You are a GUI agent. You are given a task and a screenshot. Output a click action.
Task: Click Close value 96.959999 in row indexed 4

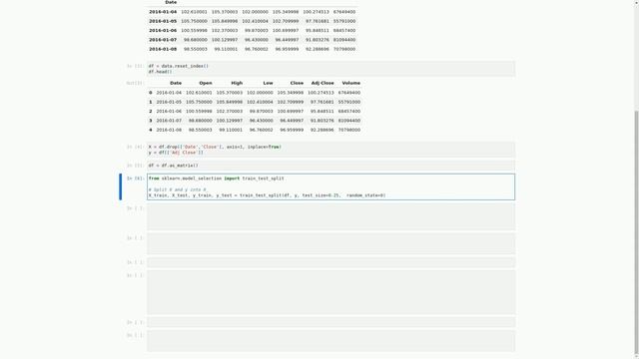[292, 130]
